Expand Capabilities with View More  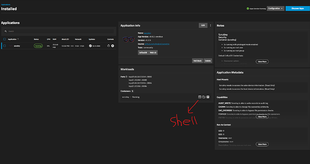coord(262,117)
